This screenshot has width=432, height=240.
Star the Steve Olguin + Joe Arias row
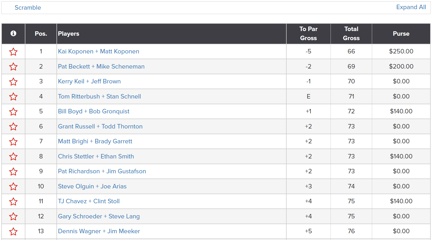[13, 187]
